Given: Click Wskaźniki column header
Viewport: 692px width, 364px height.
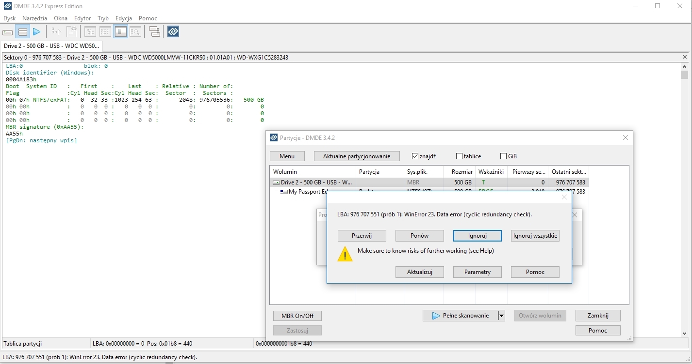Looking at the screenshot, I should tap(491, 172).
